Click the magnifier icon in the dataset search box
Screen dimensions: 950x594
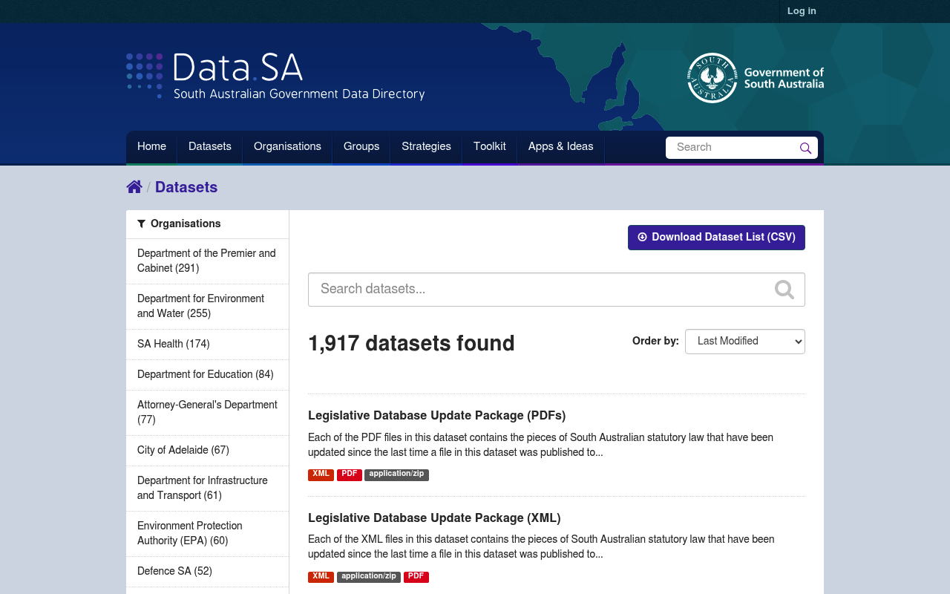coord(784,289)
